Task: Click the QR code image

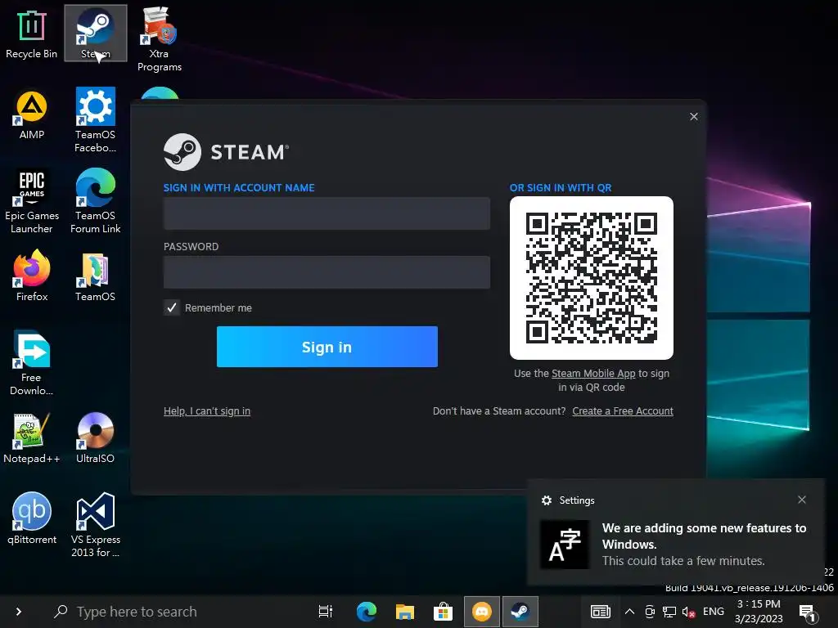Action: click(591, 278)
